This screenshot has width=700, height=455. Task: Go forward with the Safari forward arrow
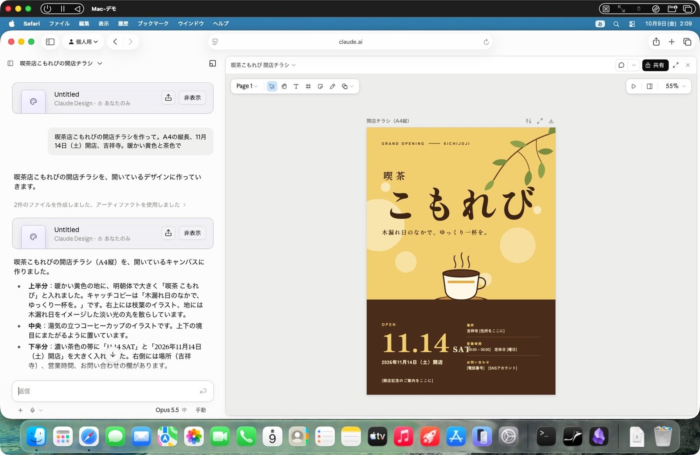(130, 42)
